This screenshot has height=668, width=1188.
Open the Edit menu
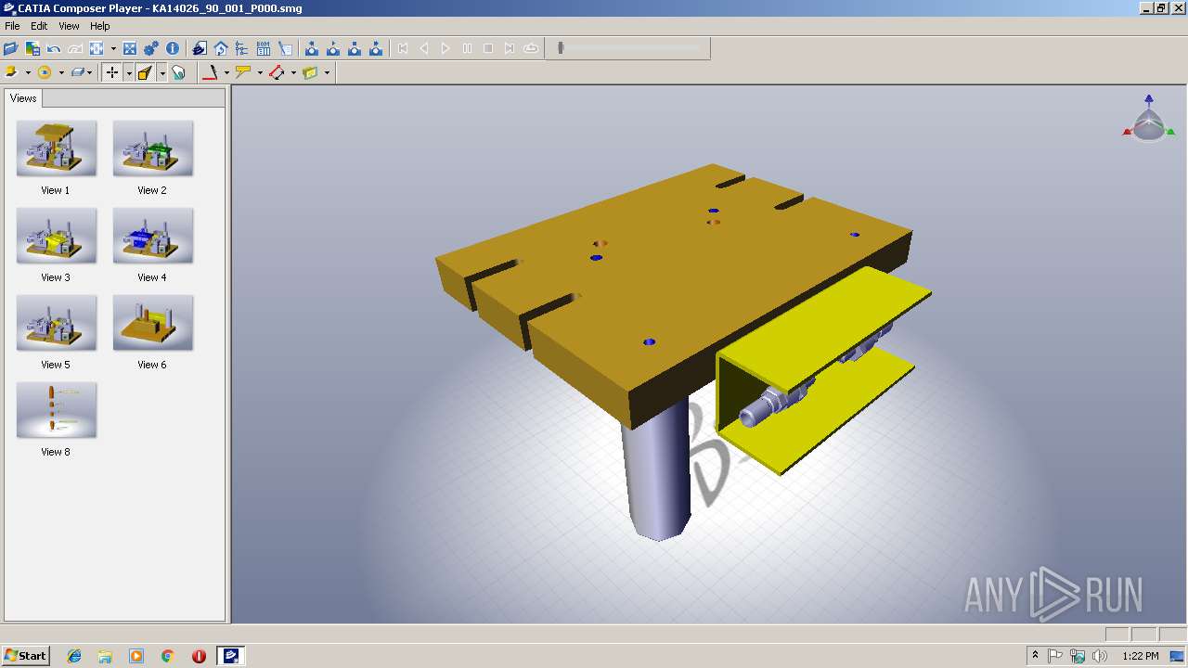(39, 26)
